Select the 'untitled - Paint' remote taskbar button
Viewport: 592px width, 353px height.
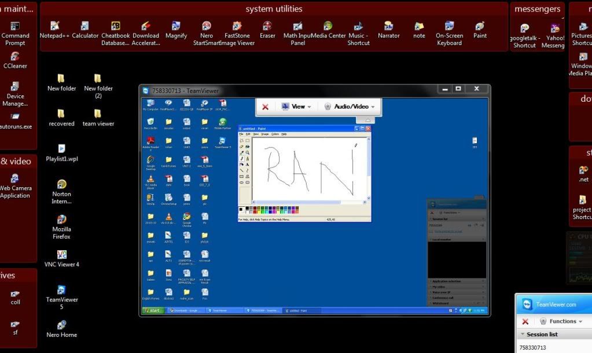(x=298, y=311)
